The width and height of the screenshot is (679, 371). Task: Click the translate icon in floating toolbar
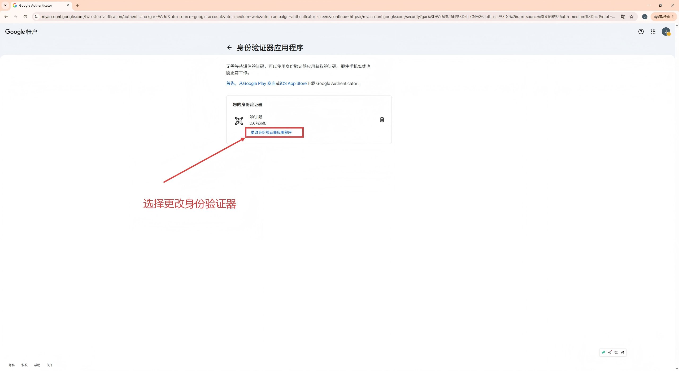(x=616, y=352)
